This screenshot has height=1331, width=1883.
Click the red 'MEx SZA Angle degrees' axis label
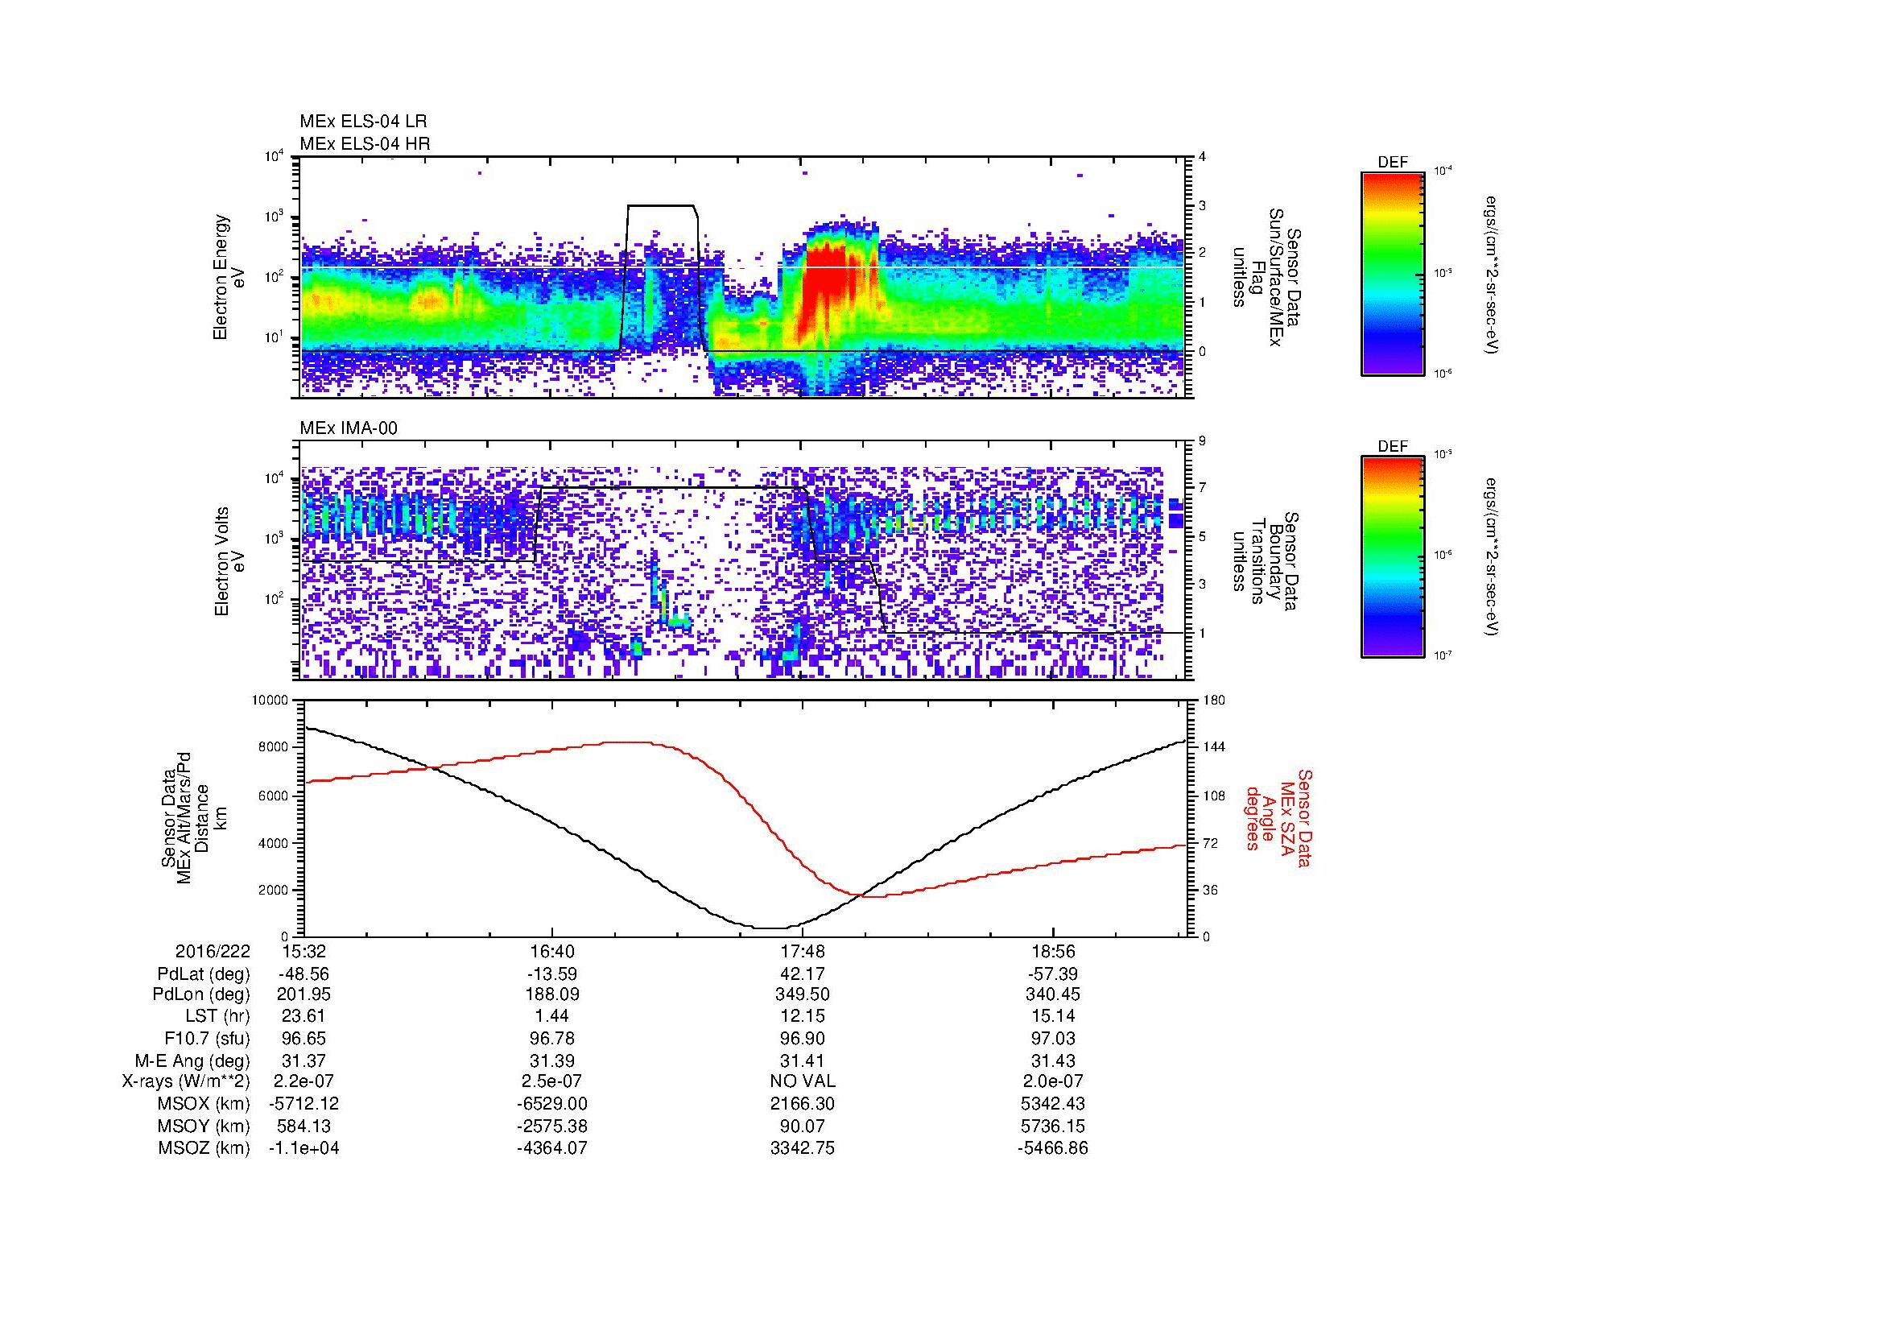[1278, 817]
